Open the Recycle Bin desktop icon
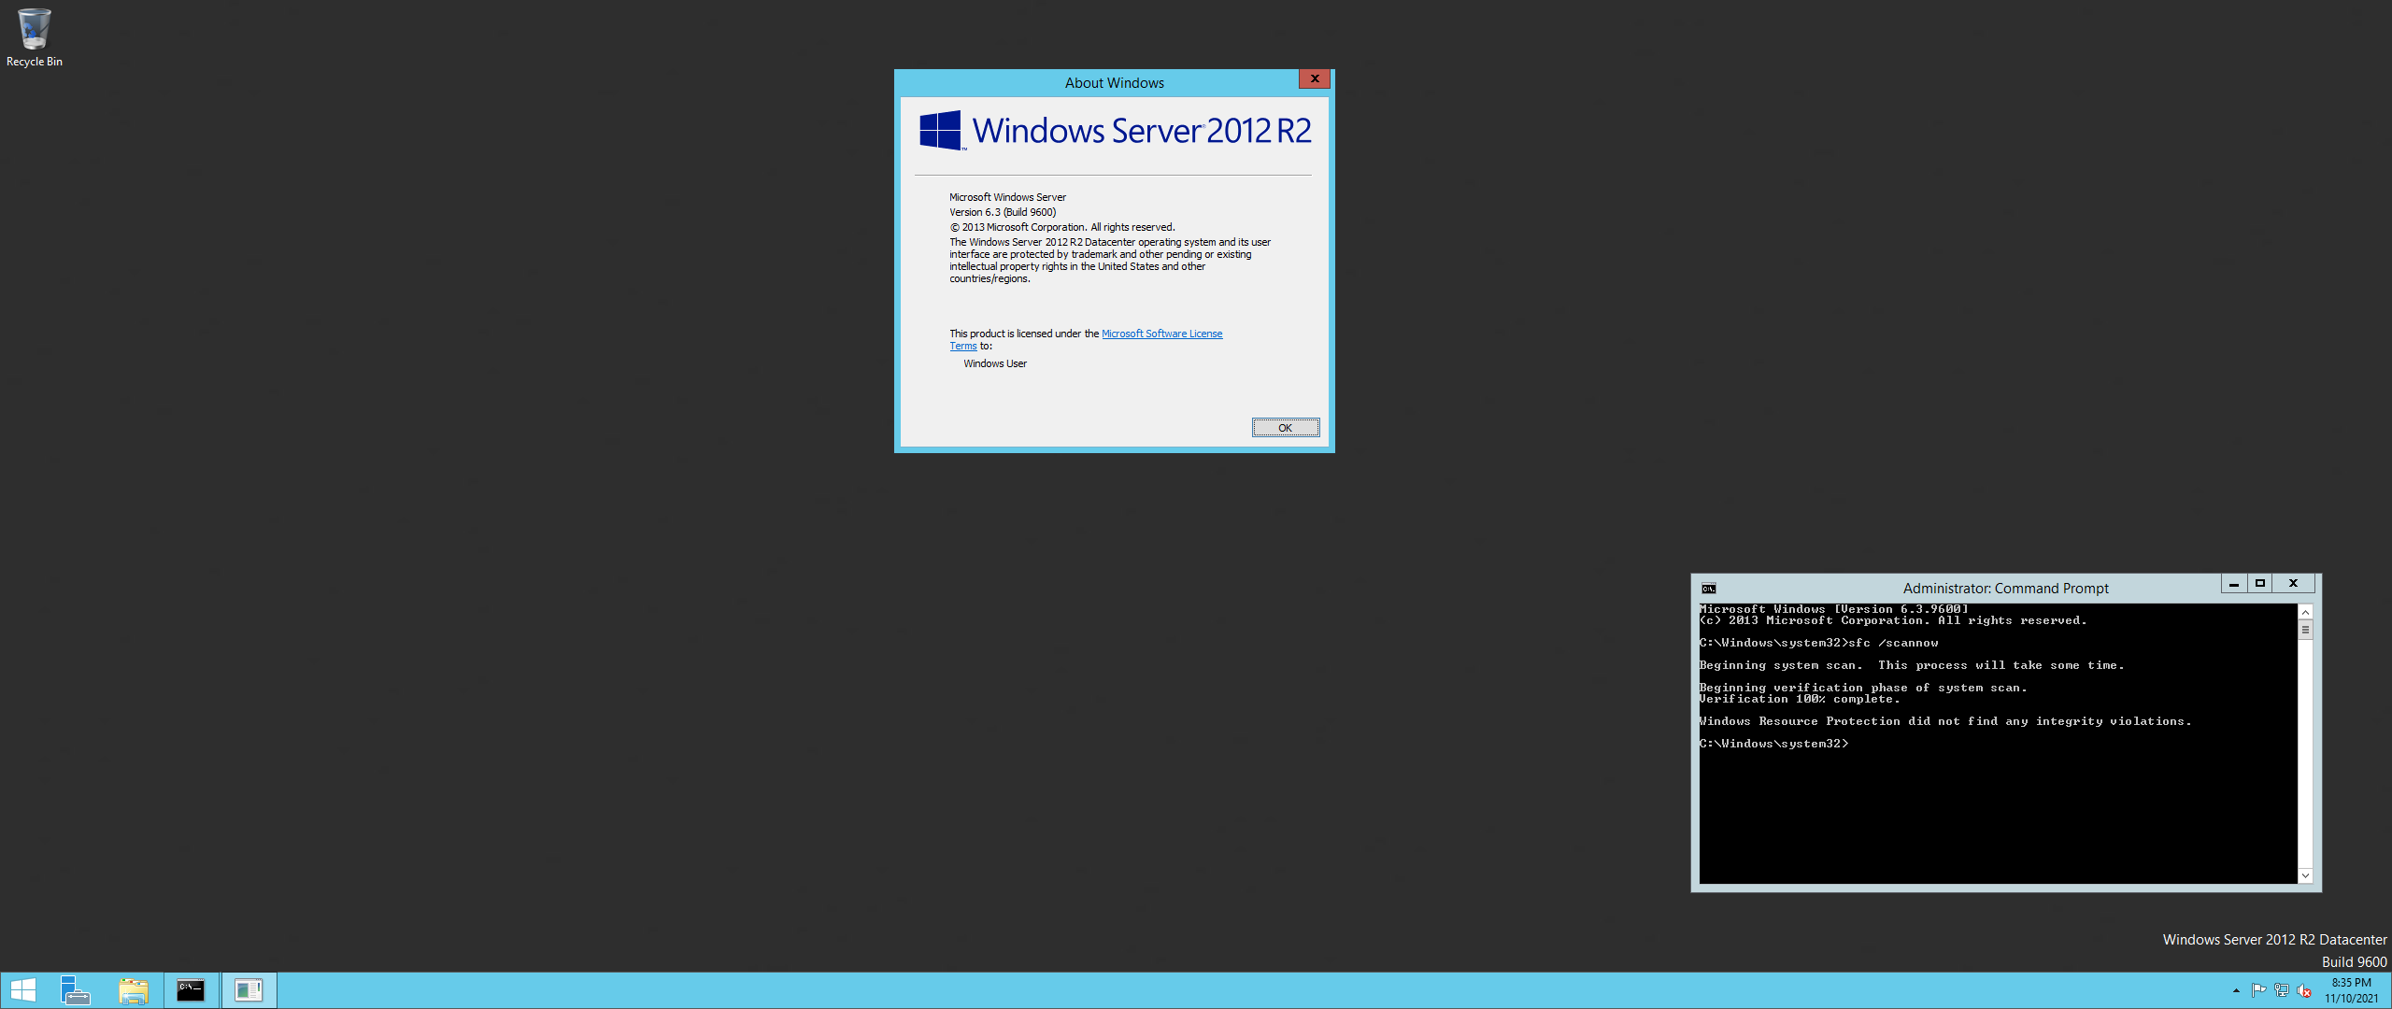This screenshot has height=1009, width=2392. pos(34,37)
